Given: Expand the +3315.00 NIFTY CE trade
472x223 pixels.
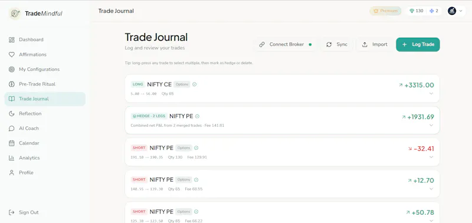Looking at the screenshot, I should pyautogui.click(x=431, y=94).
